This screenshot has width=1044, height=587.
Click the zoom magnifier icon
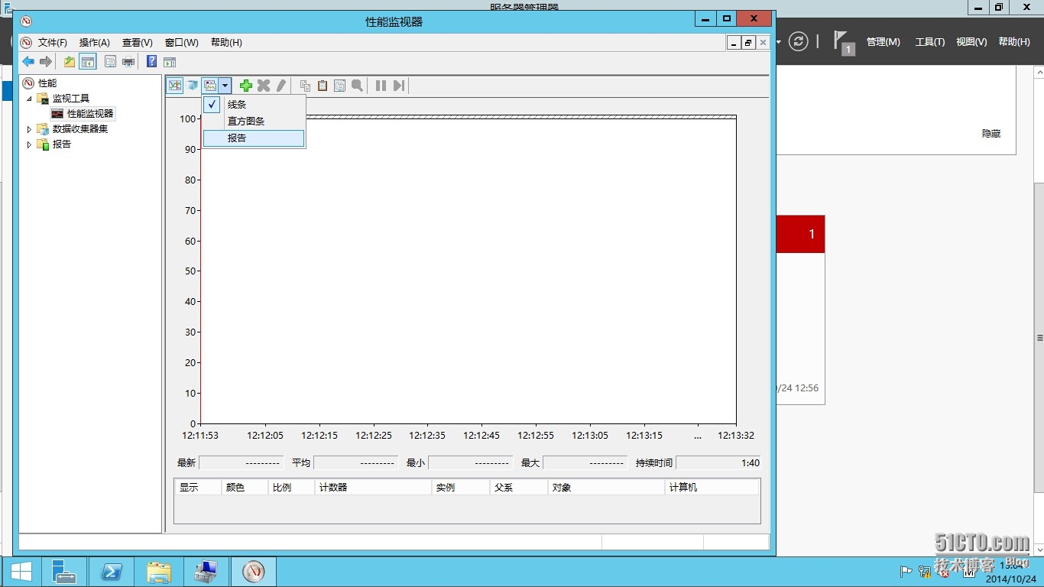pos(357,86)
